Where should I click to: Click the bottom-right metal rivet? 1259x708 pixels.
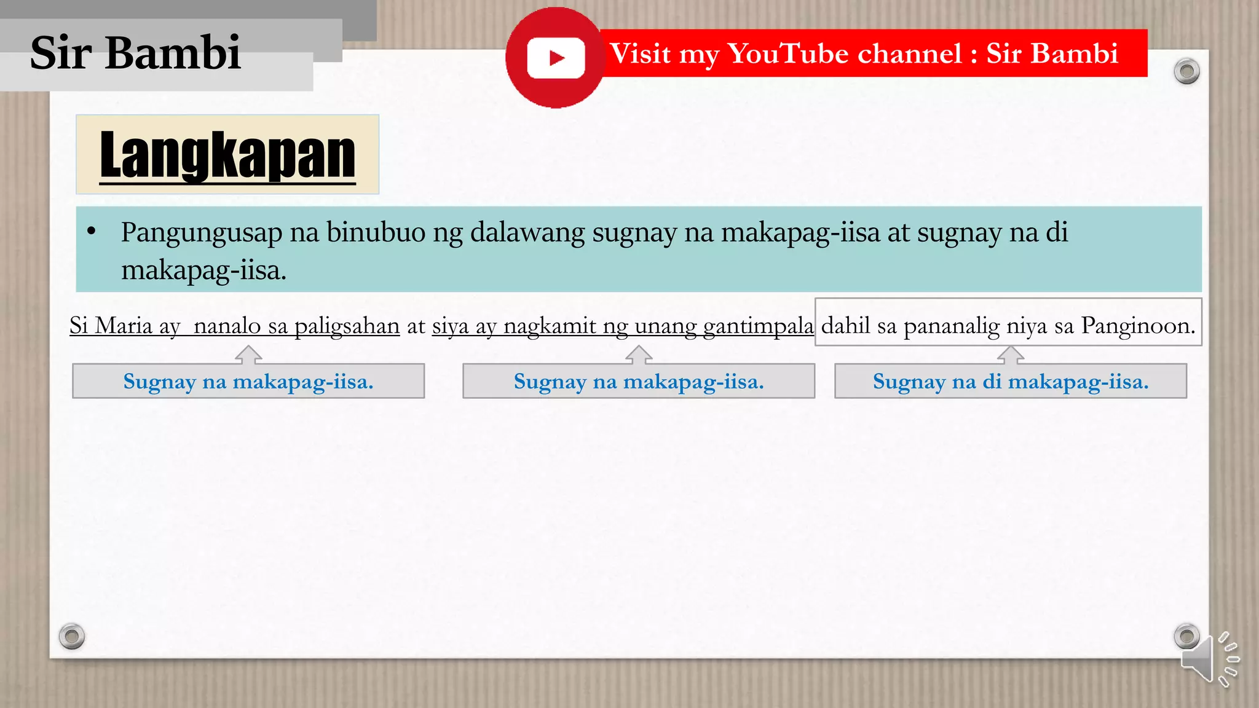click(1186, 635)
